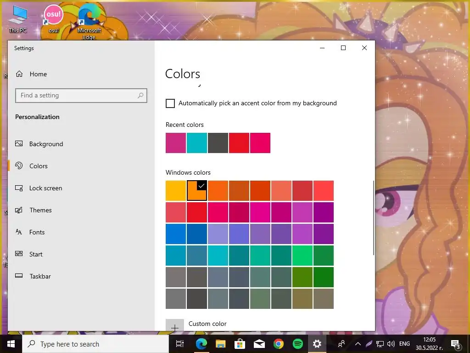
Task: Open Home in Settings sidebar
Action: (x=31, y=74)
